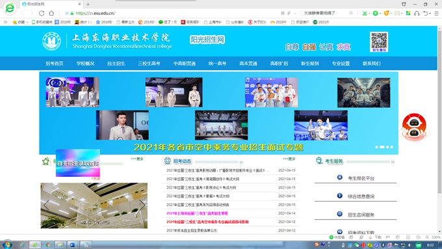Open the 专业设置 navigation menu item
Viewport: 442px width, 249px height.
(x=341, y=64)
